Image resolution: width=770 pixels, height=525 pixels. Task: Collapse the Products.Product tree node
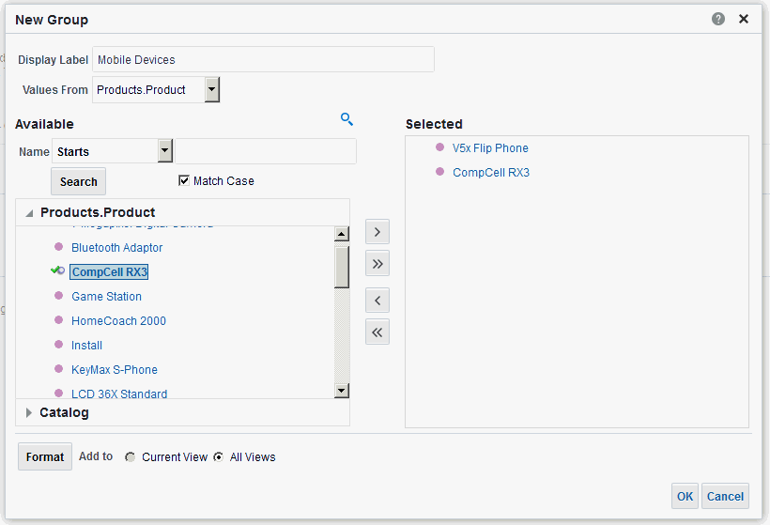coord(29,213)
